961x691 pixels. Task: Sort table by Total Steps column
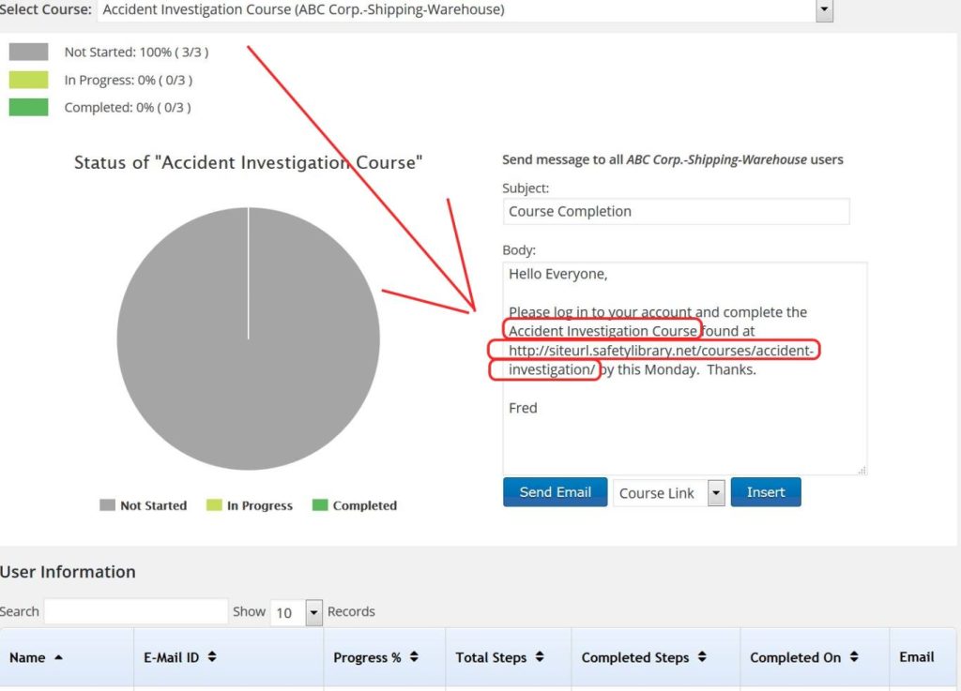pyautogui.click(x=499, y=657)
